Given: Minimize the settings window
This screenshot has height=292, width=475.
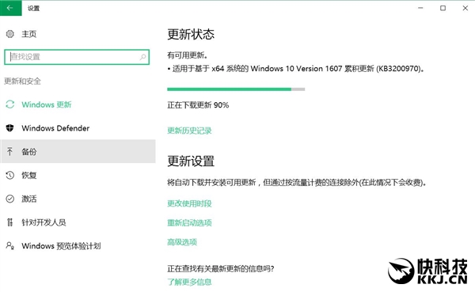Looking at the screenshot, I should (420, 8).
